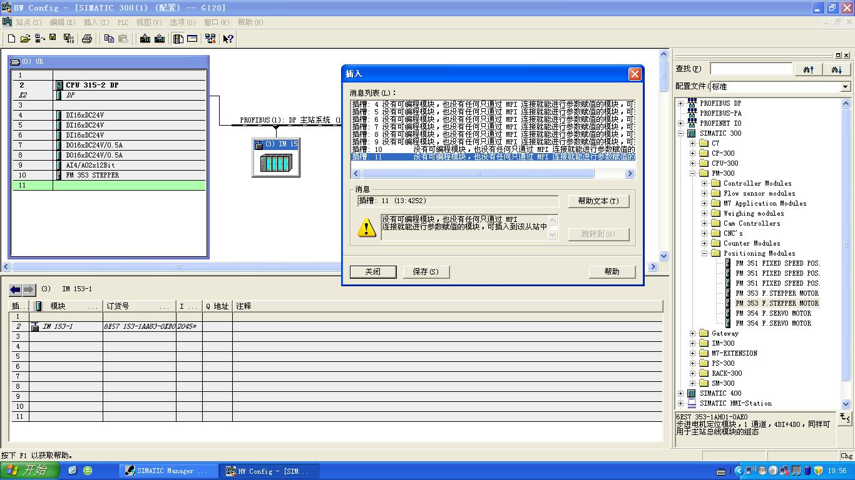Click the Print toolbar icon
Viewport: 855px width, 480px height.
pos(87,39)
